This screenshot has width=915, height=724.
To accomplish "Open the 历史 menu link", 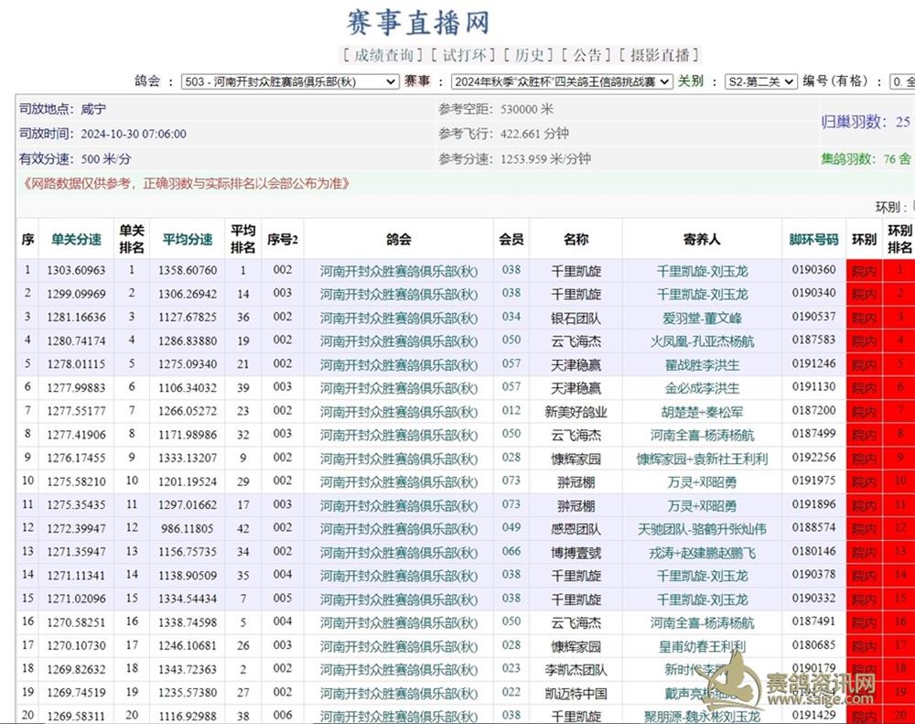I will point(529,56).
